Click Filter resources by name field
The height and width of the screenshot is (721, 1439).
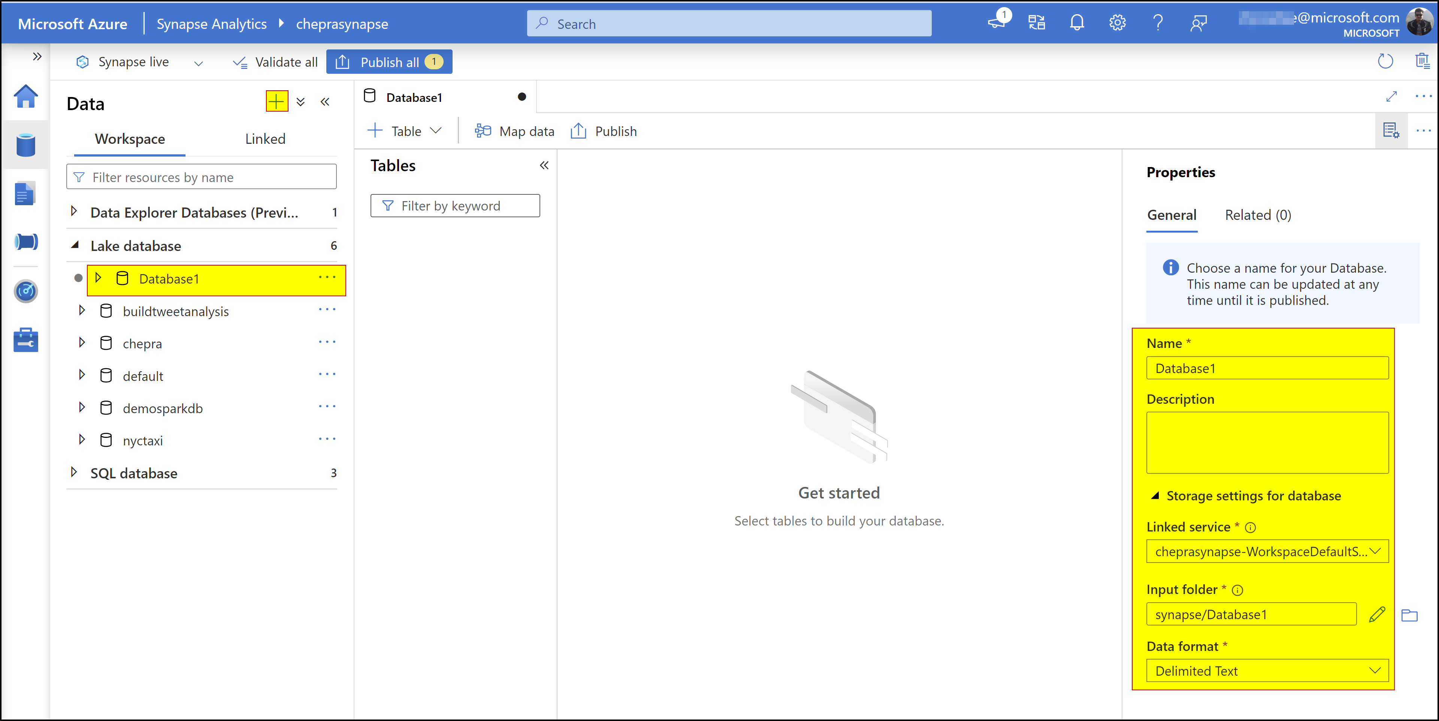click(x=201, y=177)
